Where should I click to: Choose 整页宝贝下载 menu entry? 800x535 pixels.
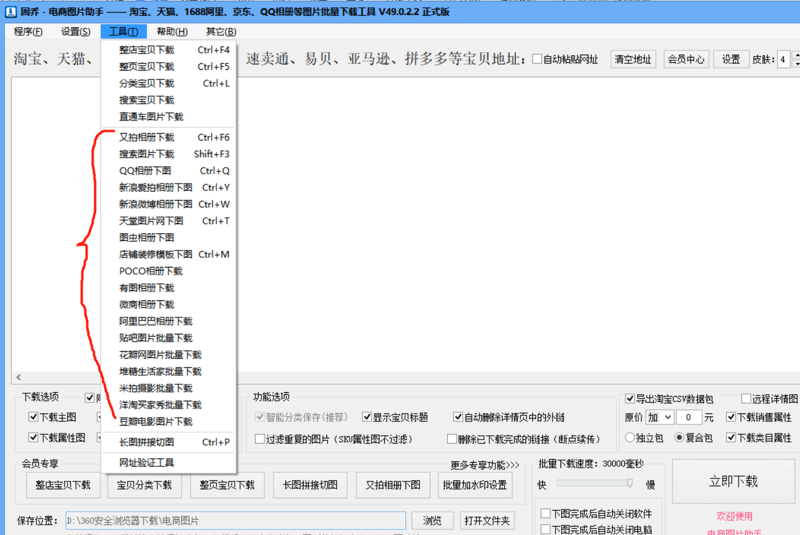tap(168, 66)
